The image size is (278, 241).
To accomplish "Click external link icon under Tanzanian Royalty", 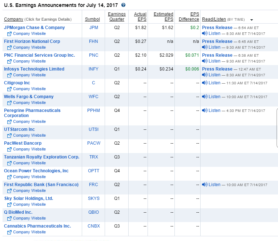I will 9,163.
